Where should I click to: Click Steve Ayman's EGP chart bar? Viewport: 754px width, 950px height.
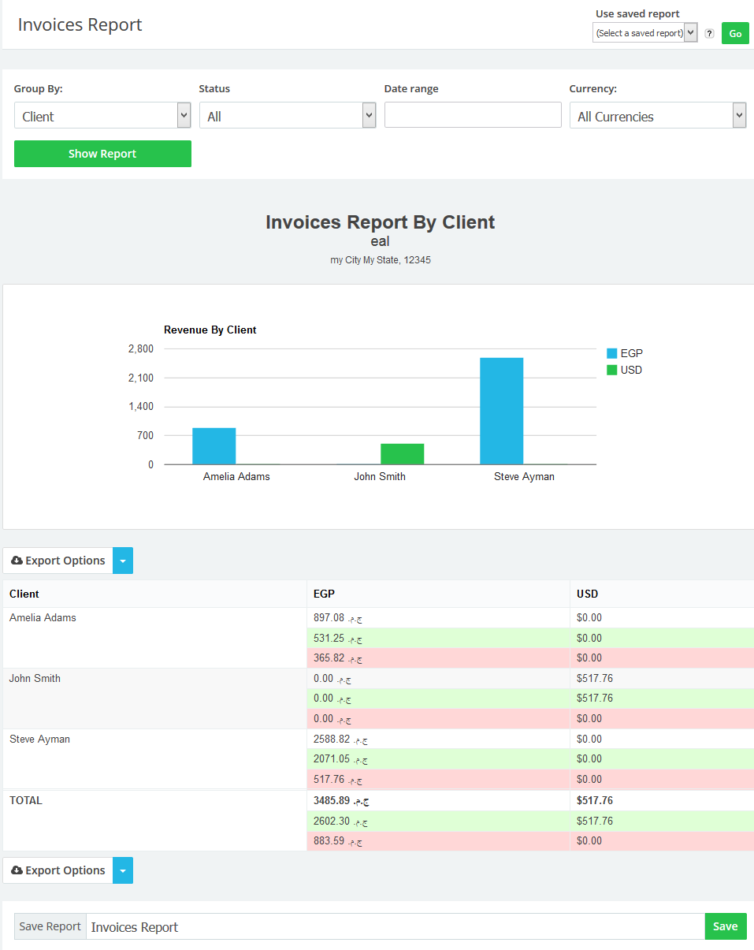click(x=501, y=411)
